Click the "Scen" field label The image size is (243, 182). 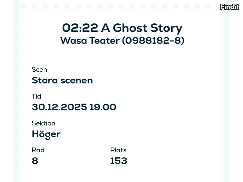39,70
